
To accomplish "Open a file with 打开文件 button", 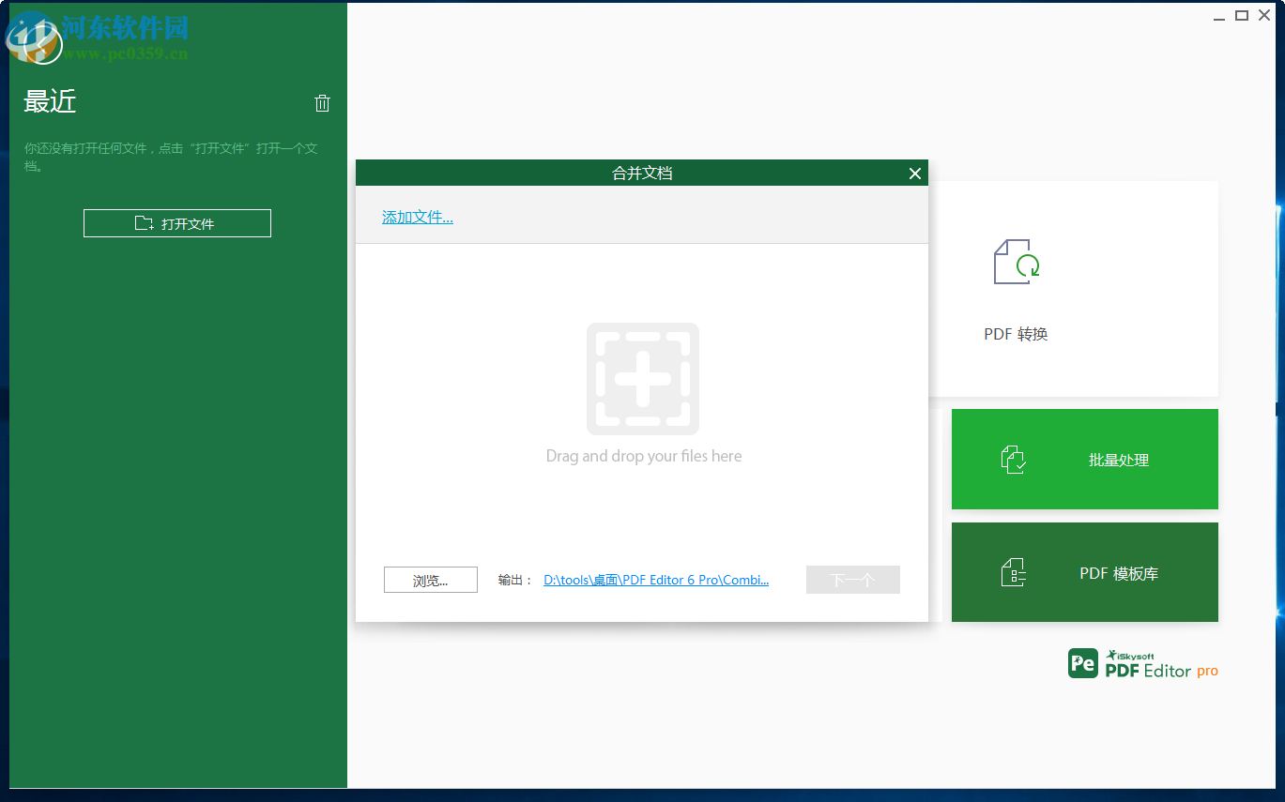I will point(177,223).
